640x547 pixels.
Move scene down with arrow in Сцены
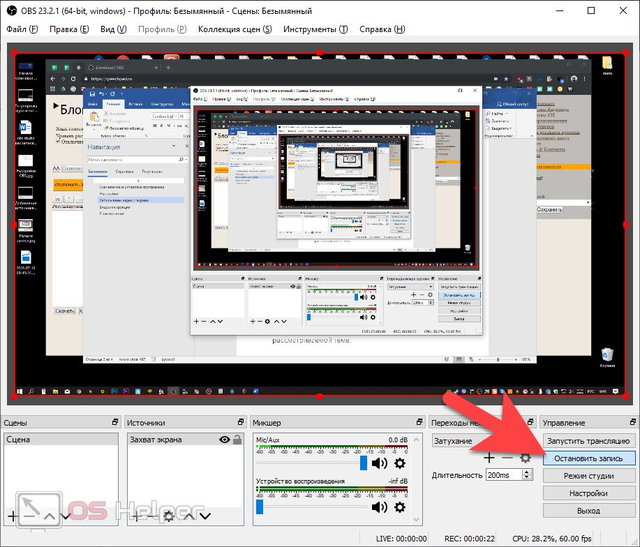[65, 516]
